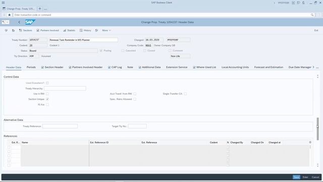The width and height of the screenshot is (323, 182).
Task: Click the search magnifier in the command bar
Action: click(312, 15)
